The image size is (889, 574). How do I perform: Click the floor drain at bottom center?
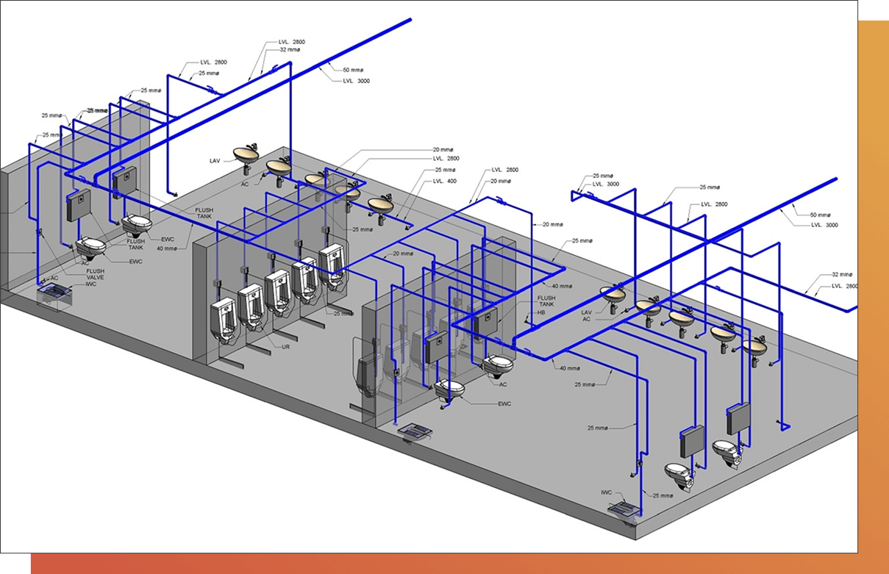pos(414,432)
